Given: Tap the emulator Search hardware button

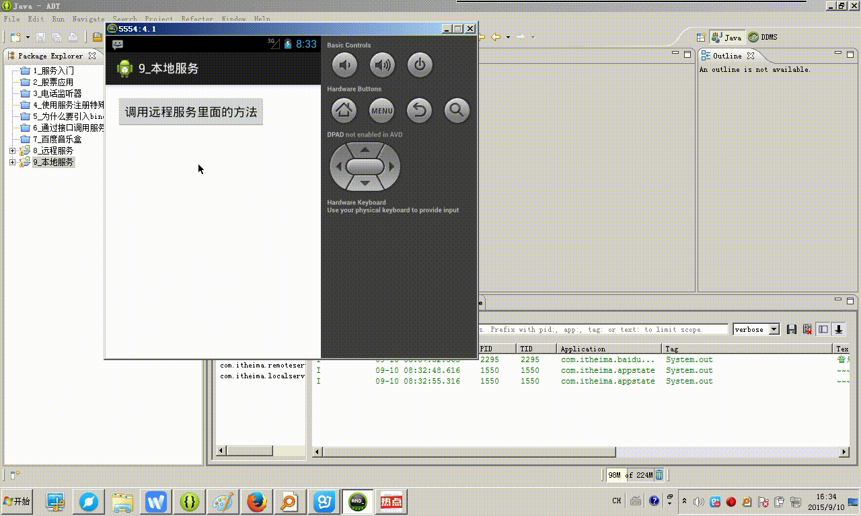Looking at the screenshot, I should pyautogui.click(x=457, y=110).
